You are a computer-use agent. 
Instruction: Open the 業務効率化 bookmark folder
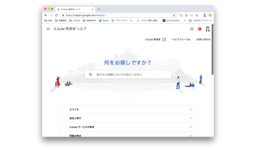(x=89, y=20)
